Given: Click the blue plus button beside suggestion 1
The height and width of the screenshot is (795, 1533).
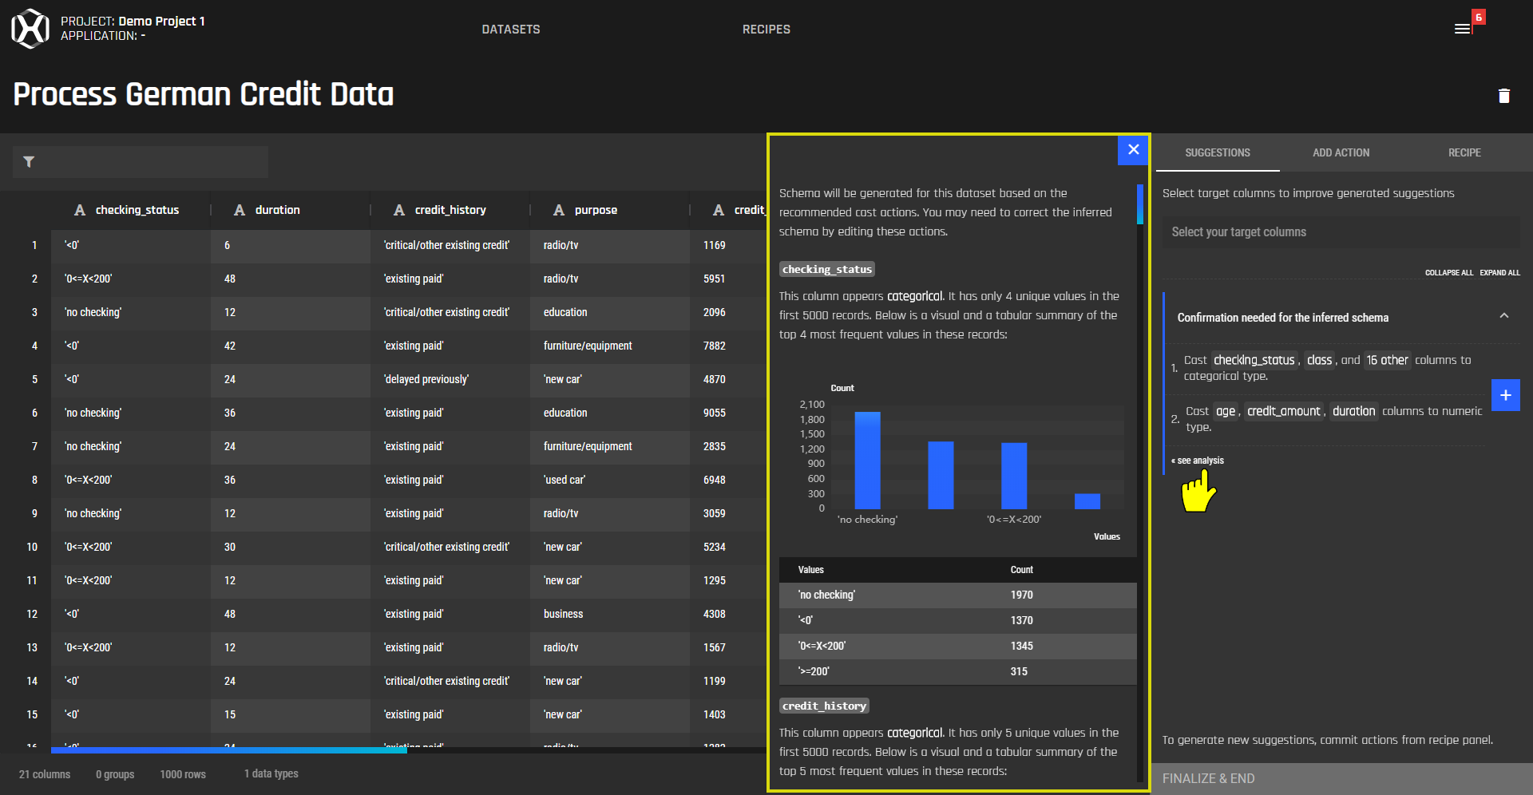Looking at the screenshot, I should click(1506, 395).
